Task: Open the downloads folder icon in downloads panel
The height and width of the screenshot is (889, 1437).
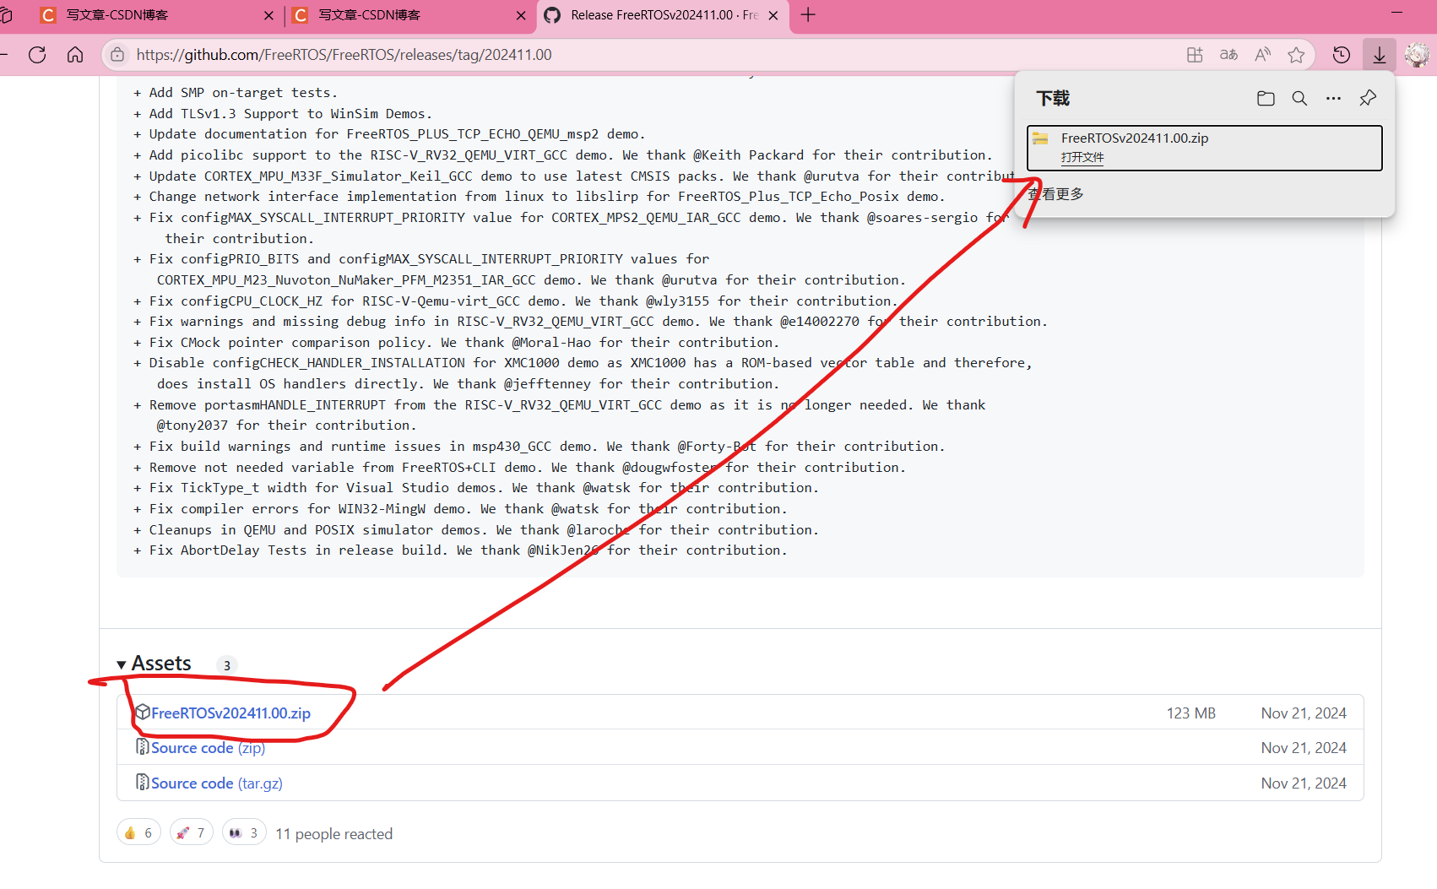Action: [x=1266, y=98]
